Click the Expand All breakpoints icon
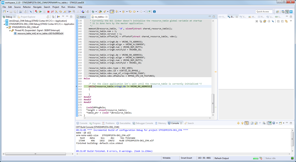The image size is (296, 162). click(278, 21)
